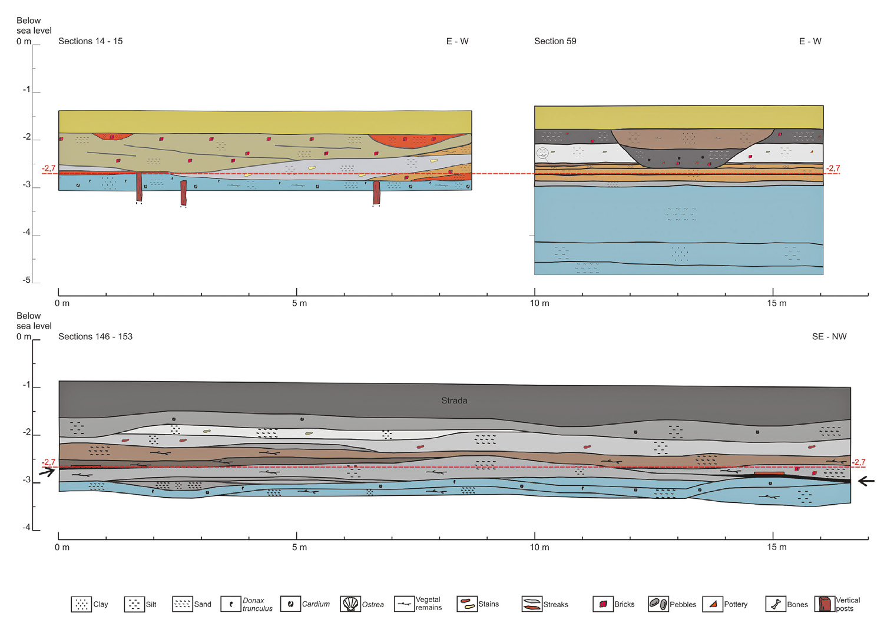Screen dimensions: 884x629
Task: Click "15 m" on the upper horizontal scale
Action: tap(777, 303)
